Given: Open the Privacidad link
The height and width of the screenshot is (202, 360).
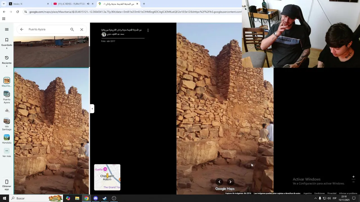Looking at the screenshot, I should point(332,193).
